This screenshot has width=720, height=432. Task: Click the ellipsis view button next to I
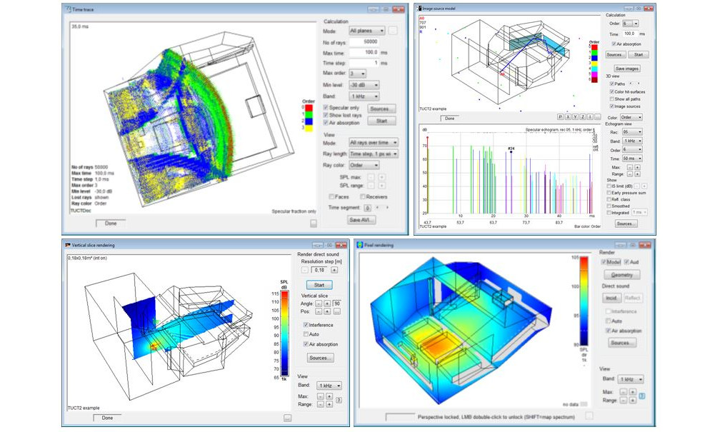click(597, 117)
